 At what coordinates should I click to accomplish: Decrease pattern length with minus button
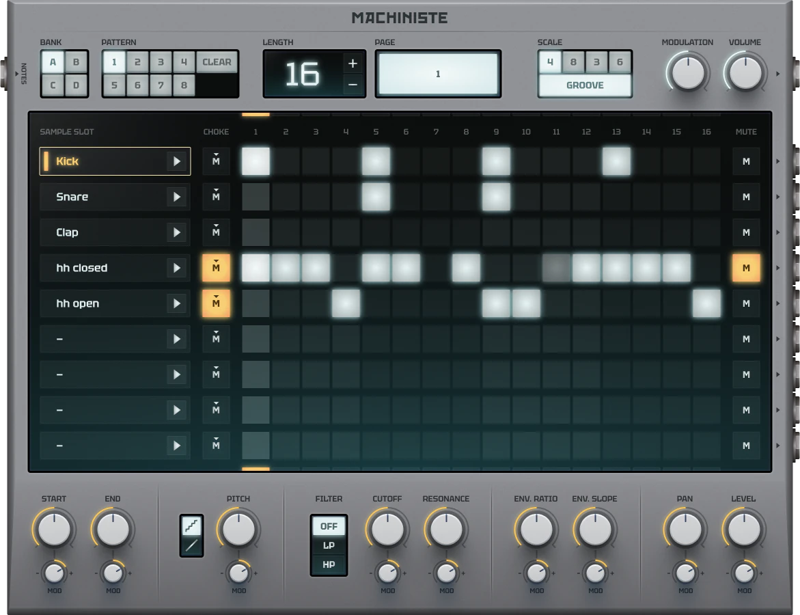(353, 85)
